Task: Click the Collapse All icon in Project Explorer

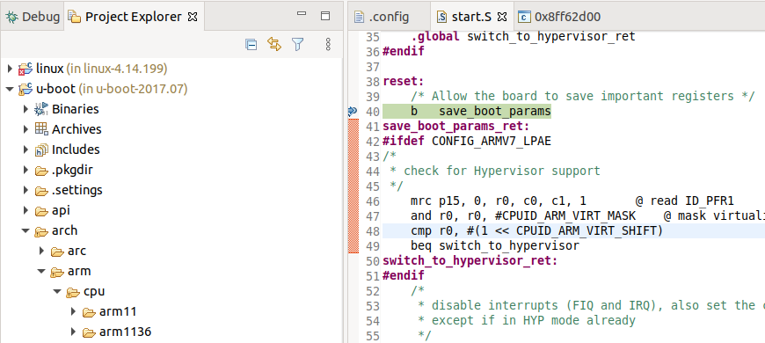Action: [251, 45]
